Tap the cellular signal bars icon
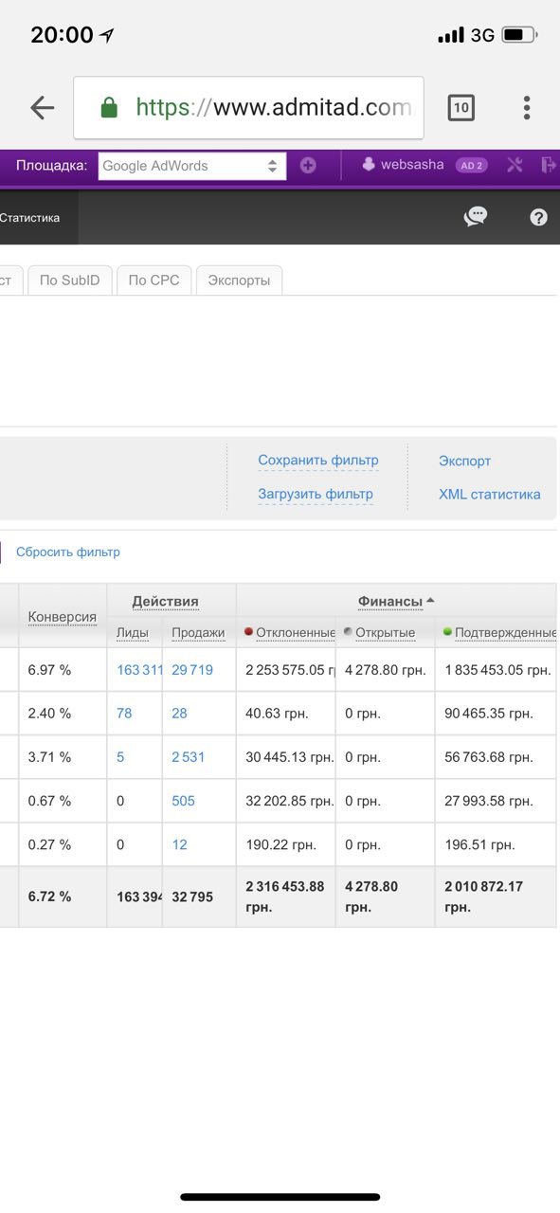The width and height of the screenshot is (560, 1213). 451,35
